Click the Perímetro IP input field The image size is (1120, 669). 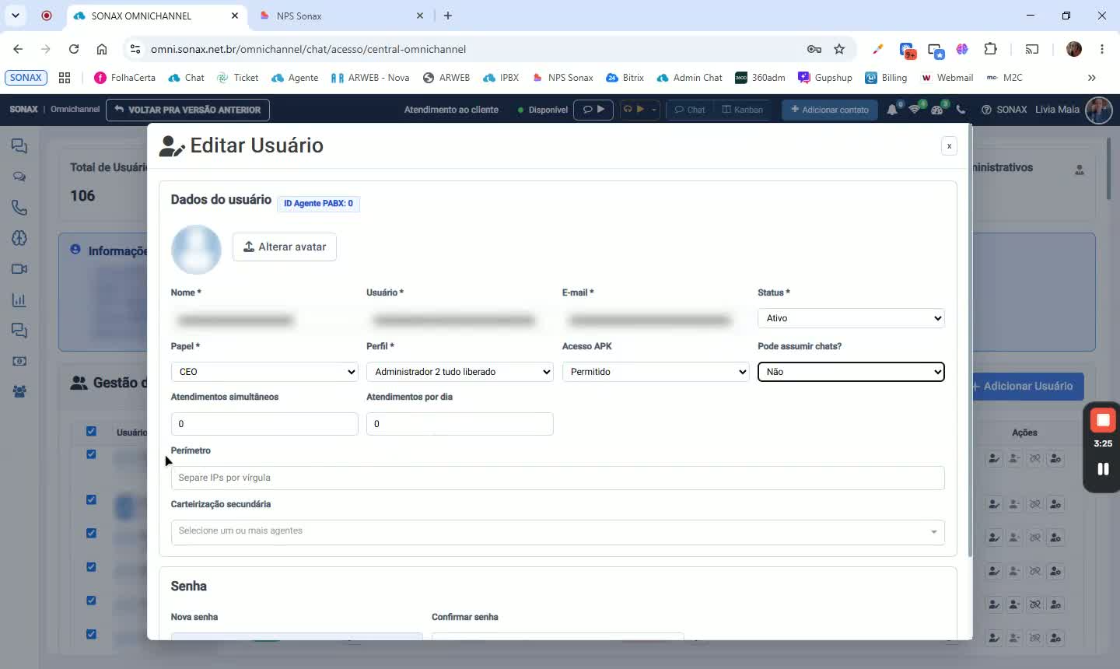(x=558, y=478)
